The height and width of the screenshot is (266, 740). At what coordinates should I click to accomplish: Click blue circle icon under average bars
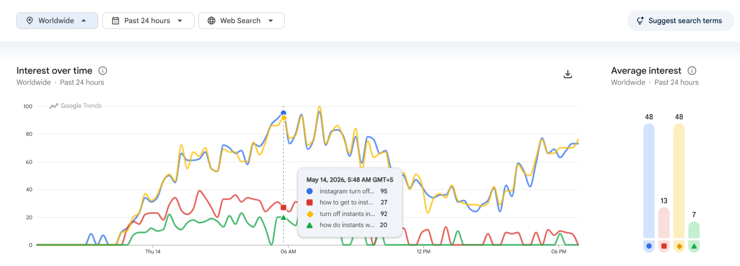tap(649, 246)
